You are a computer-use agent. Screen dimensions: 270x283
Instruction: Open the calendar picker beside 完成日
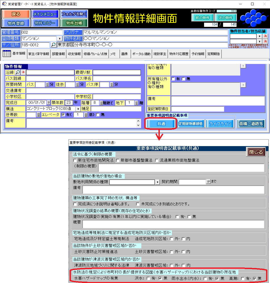click(49, 103)
